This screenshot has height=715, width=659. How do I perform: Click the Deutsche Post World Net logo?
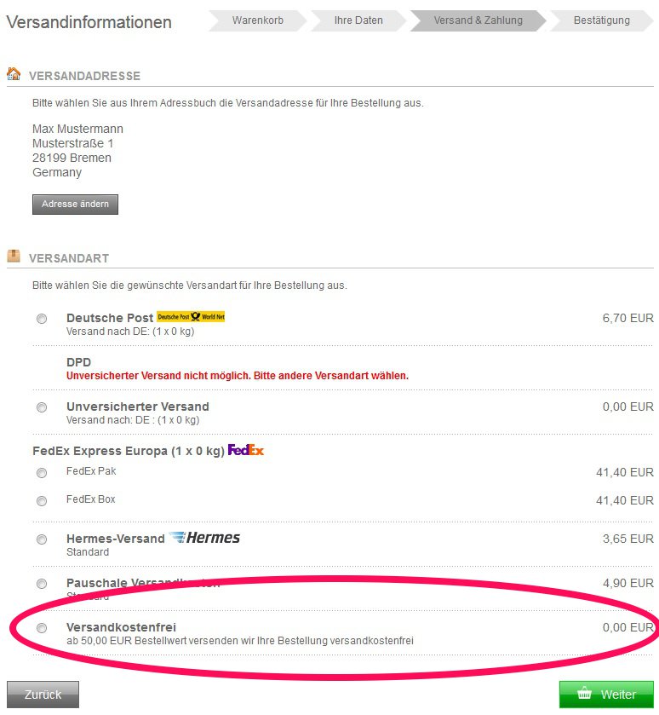[x=191, y=316]
